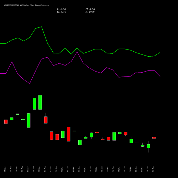The width and height of the screenshot is (178, 178).
Task: Click the purple indicator line's lowest trough
Action: click(30, 84)
